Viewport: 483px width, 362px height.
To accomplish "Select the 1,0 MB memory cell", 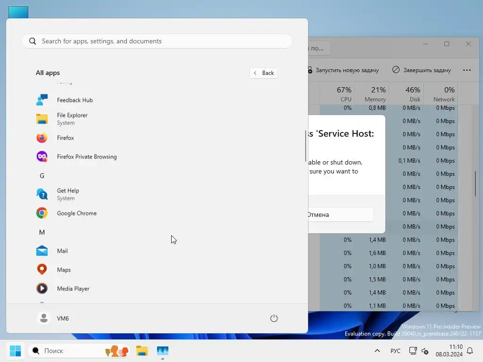I will 377,266.
